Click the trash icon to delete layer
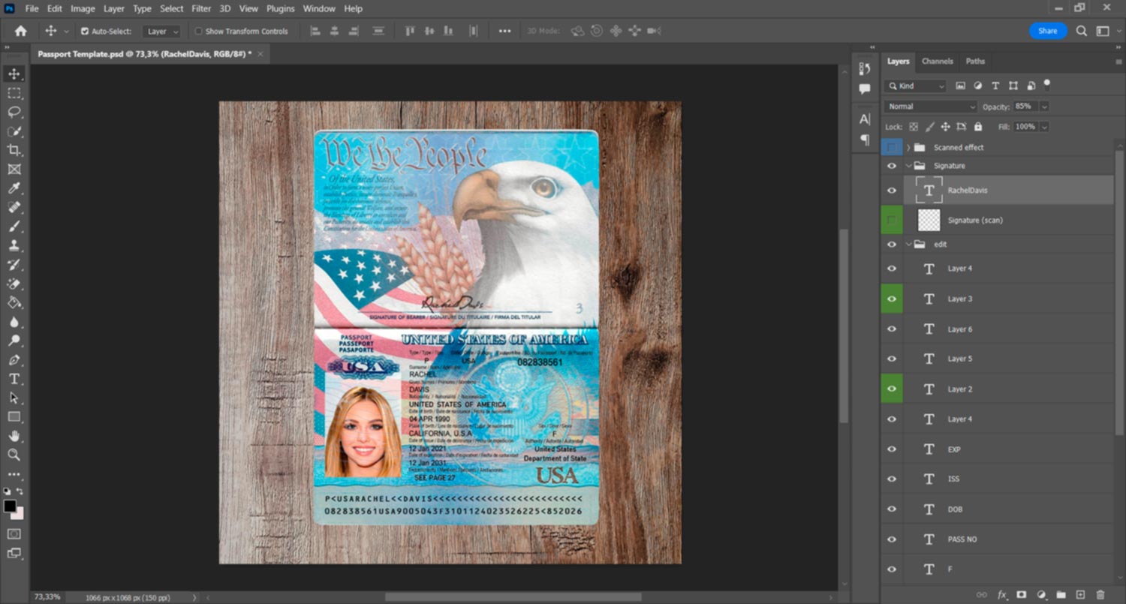 (1100, 594)
